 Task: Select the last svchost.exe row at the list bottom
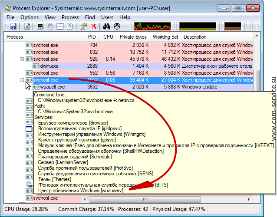click(46, 198)
